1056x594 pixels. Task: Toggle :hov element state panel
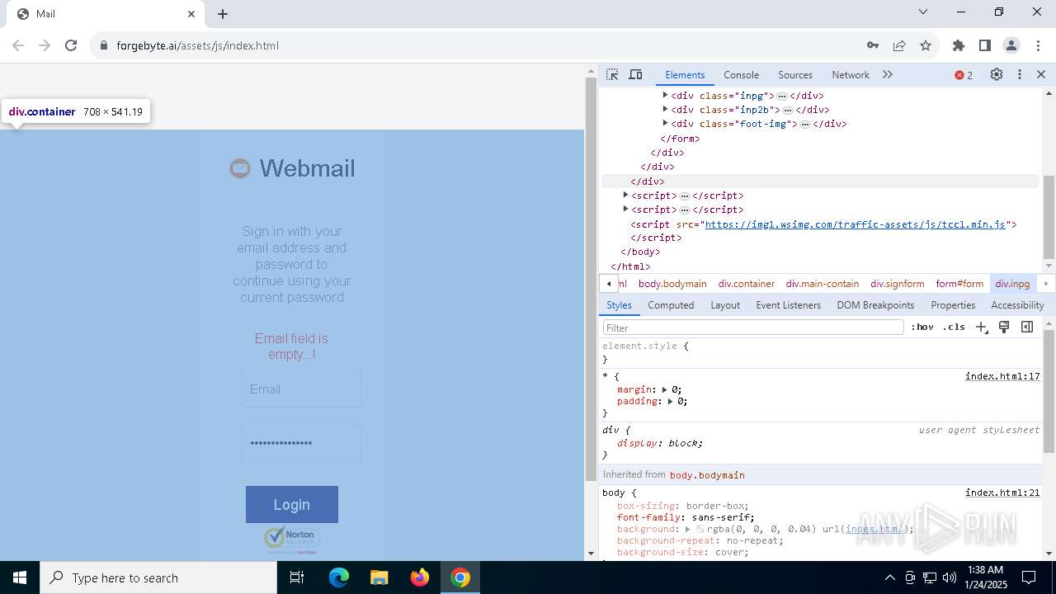point(922,327)
